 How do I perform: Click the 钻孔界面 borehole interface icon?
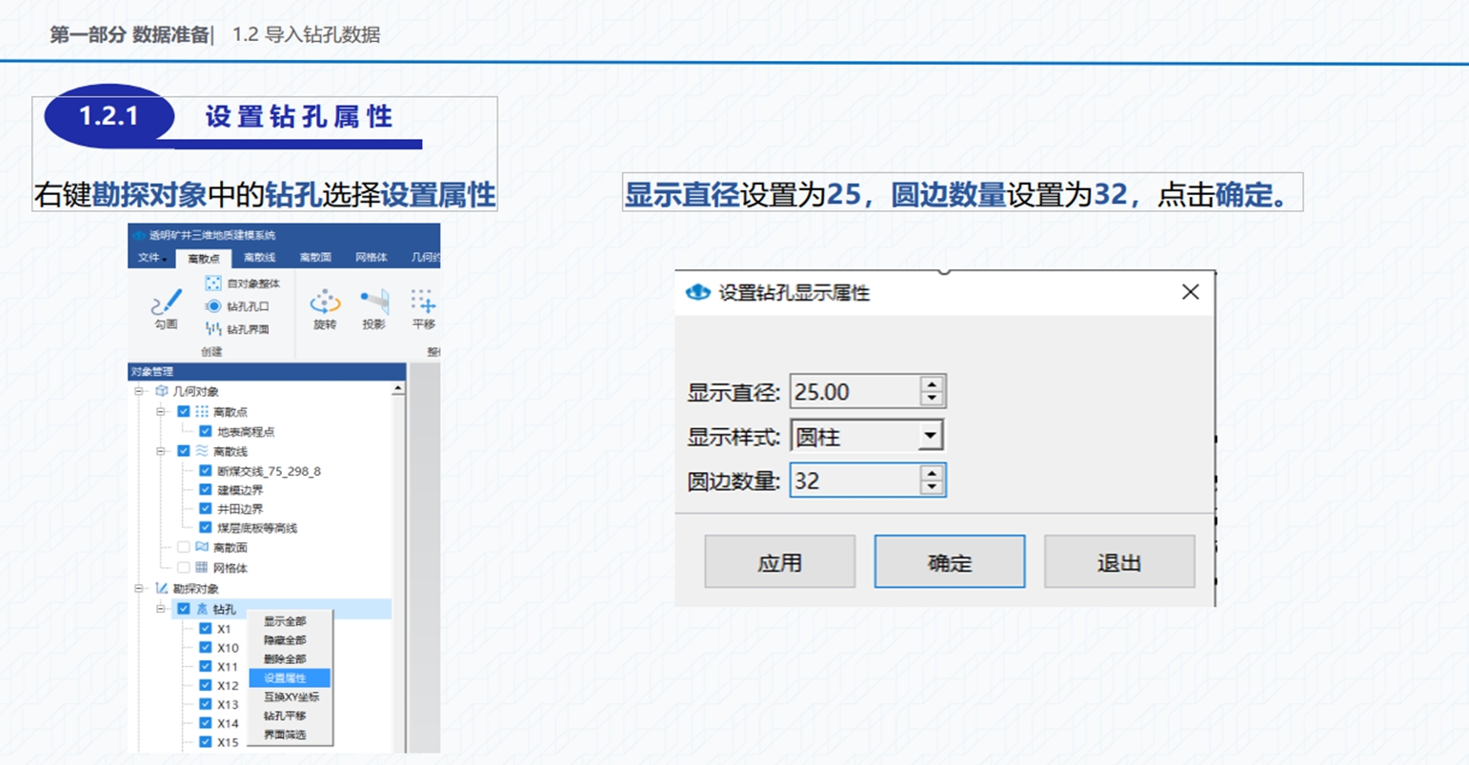[x=213, y=329]
